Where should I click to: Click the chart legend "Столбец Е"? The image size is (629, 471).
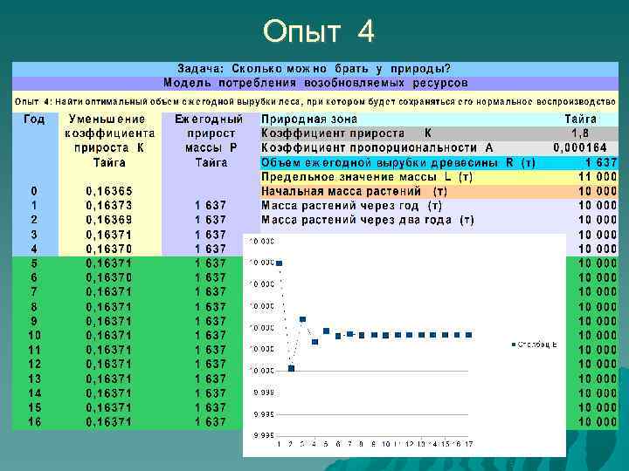coord(535,345)
